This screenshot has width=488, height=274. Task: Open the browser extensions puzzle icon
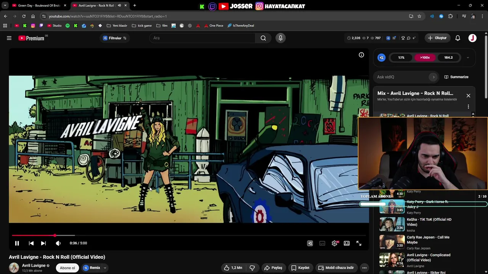[x=450, y=16]
